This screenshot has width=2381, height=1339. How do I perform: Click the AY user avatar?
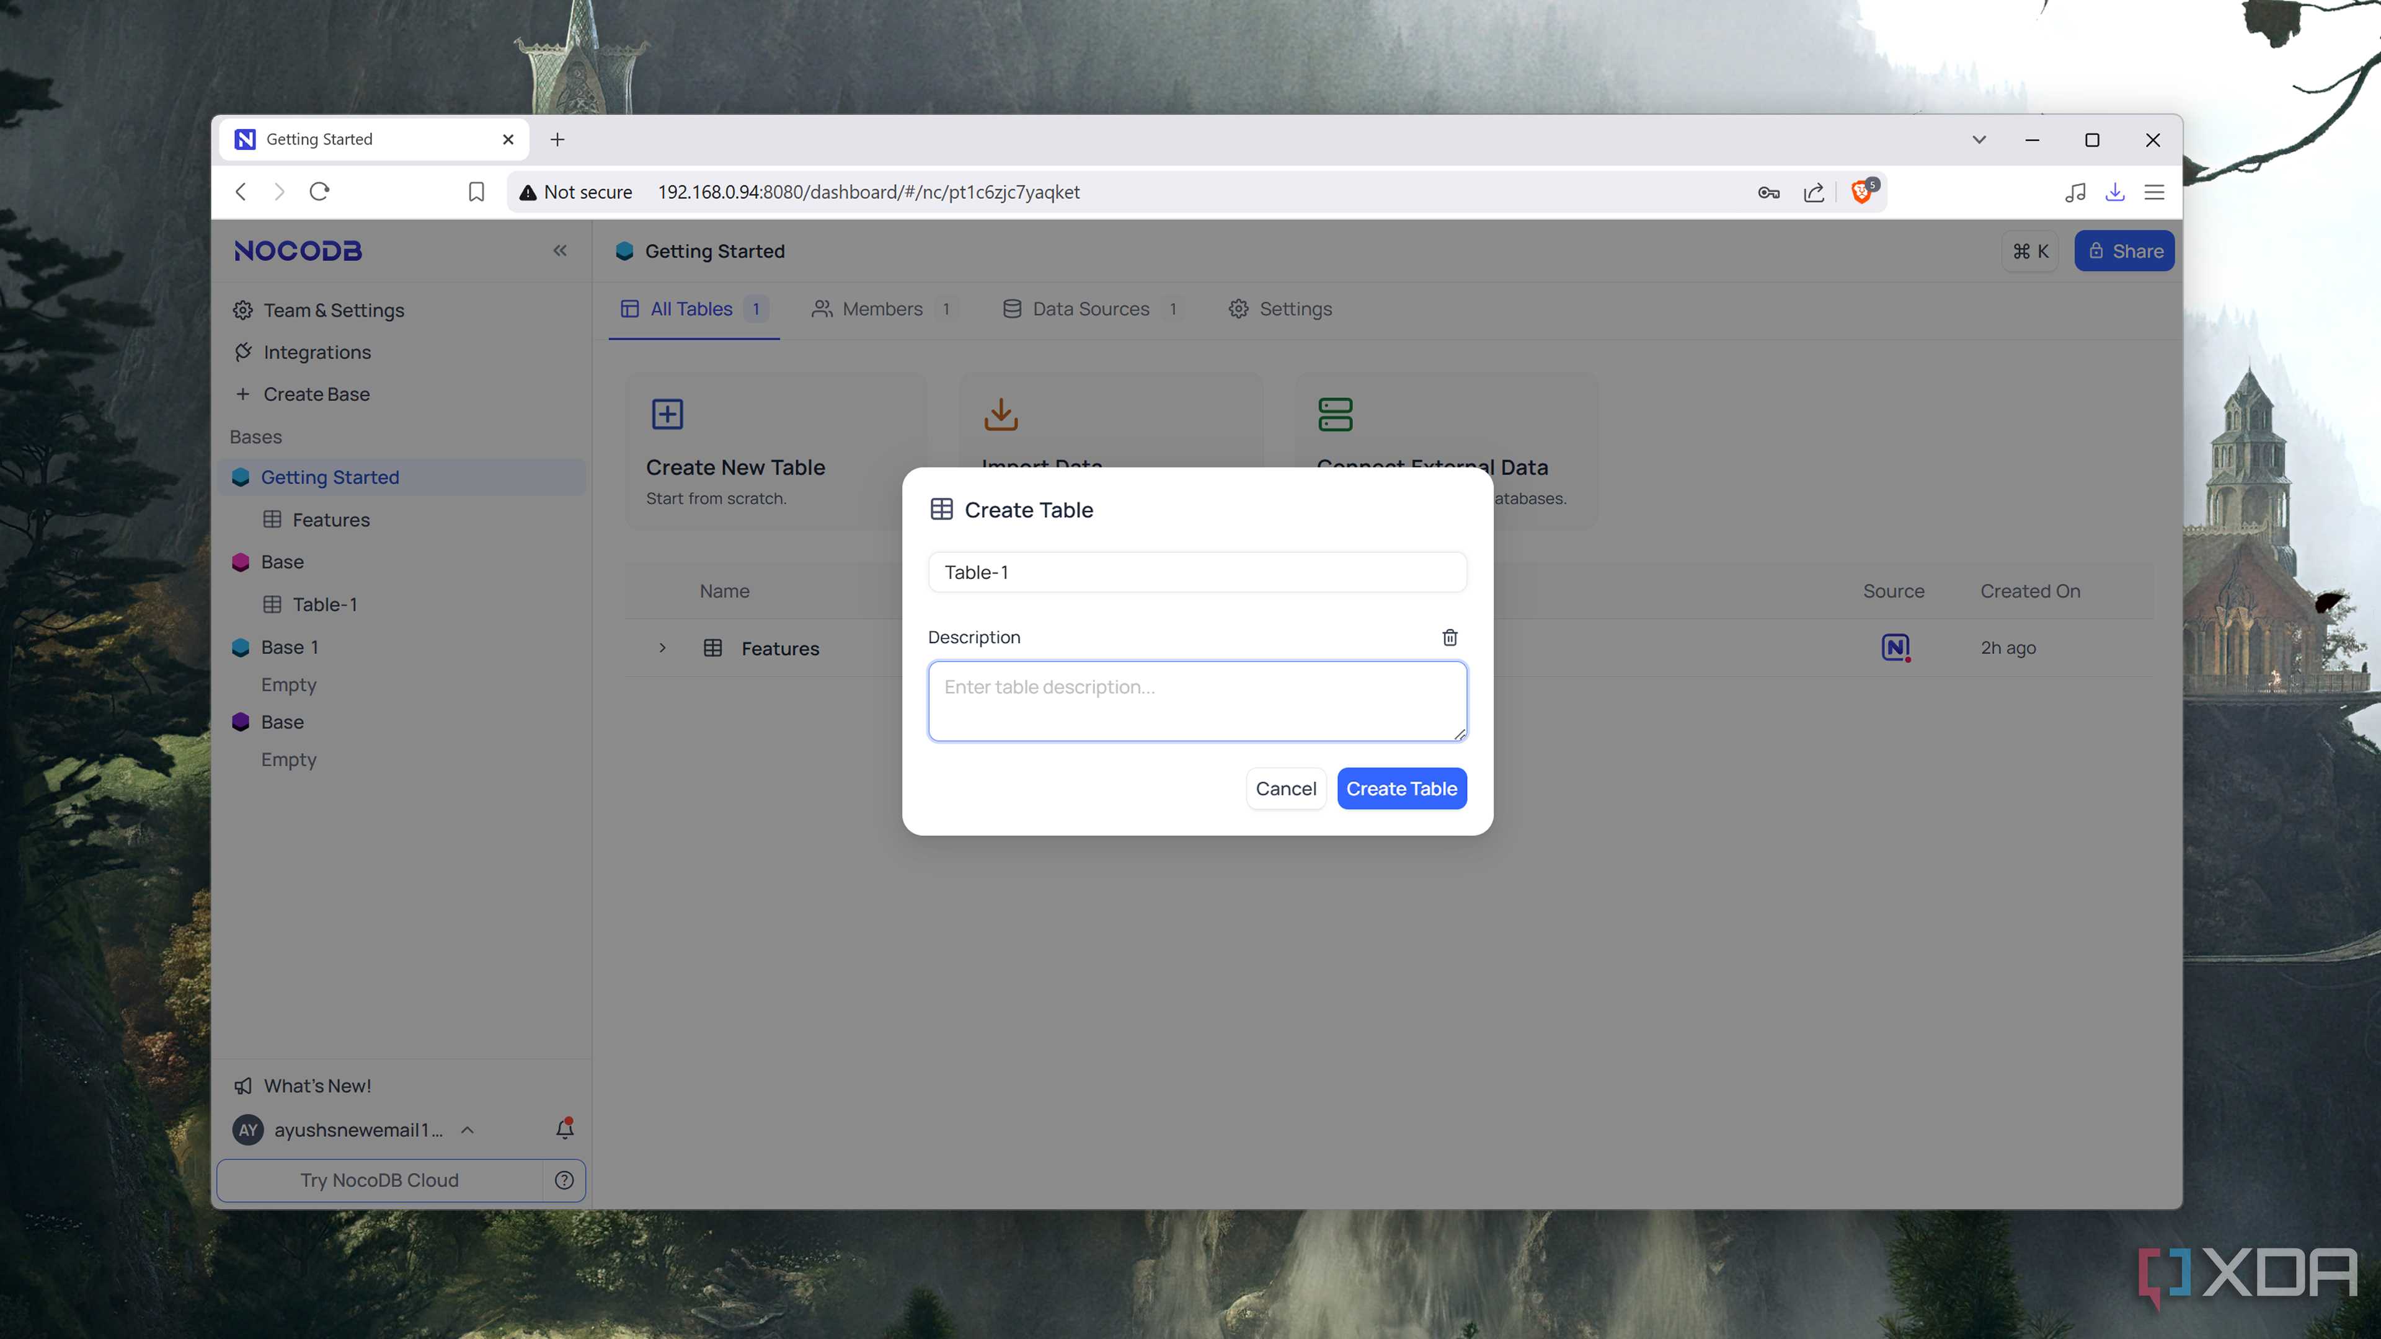tap(248, 1129)
